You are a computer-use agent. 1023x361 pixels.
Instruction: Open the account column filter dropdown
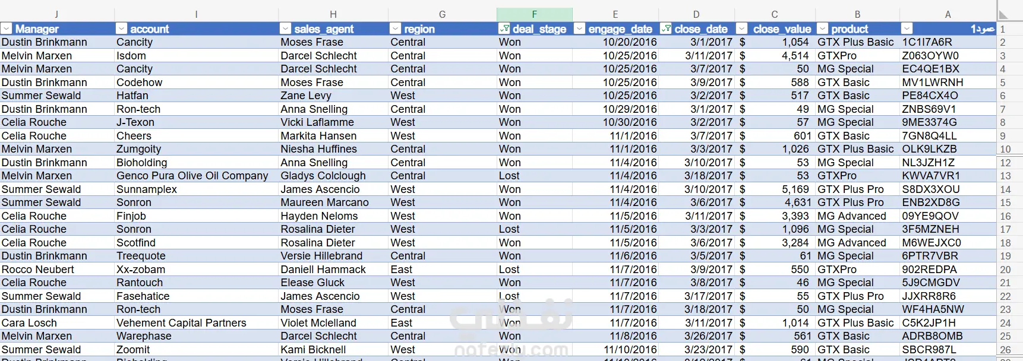121,28
